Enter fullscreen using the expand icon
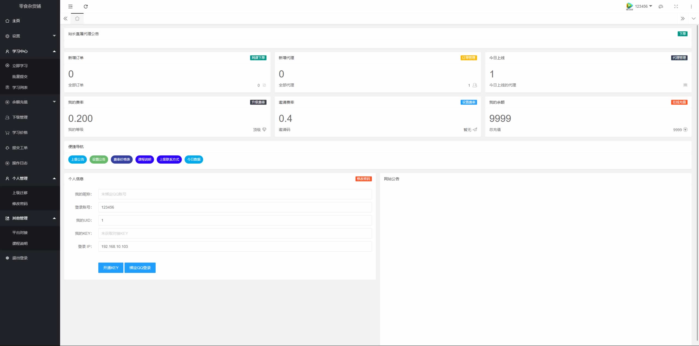 click(676, 7)
